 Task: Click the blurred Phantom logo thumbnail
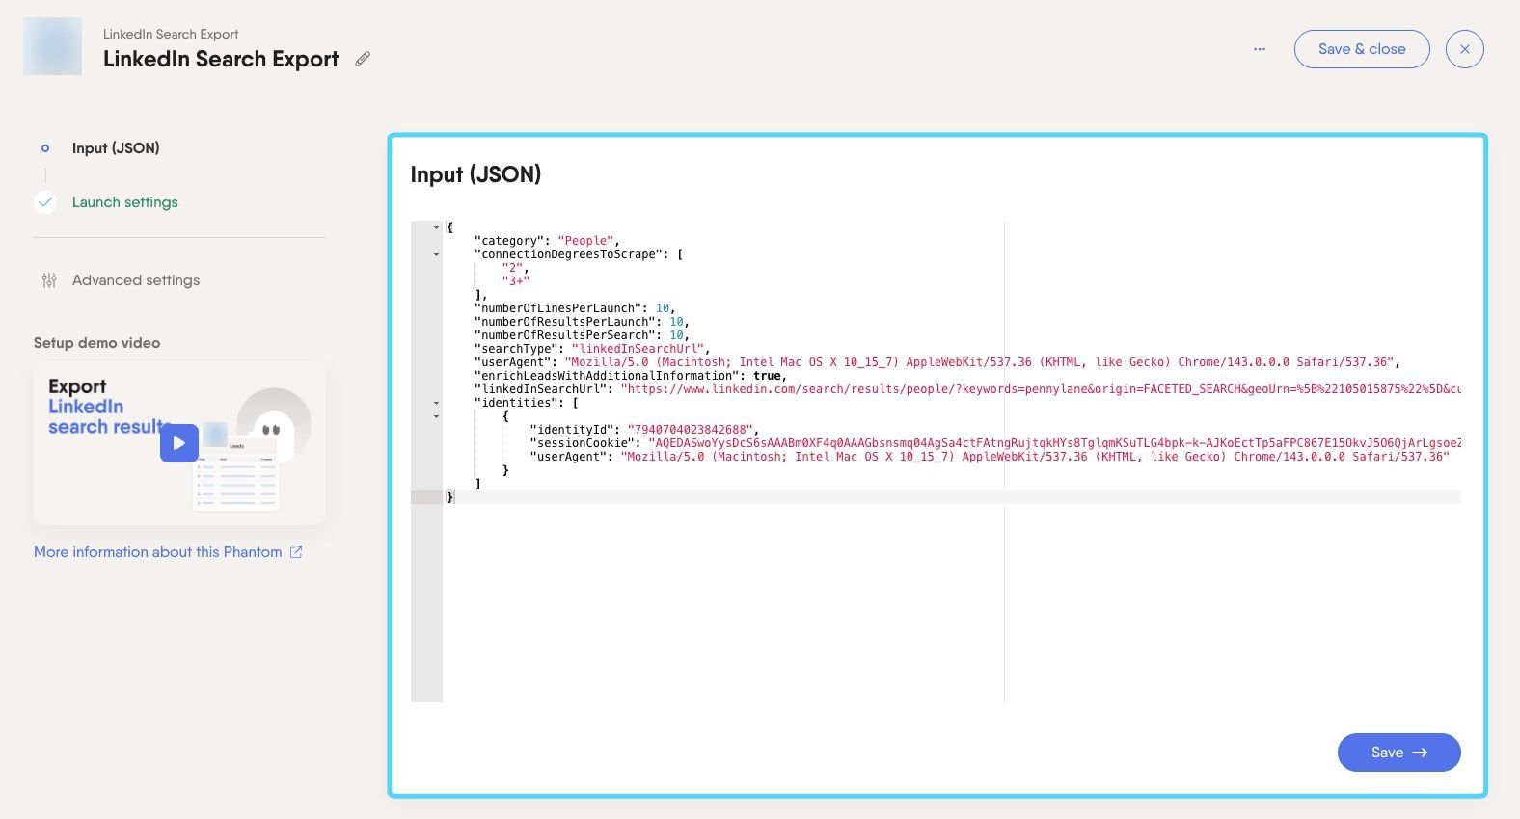(53, 46)
